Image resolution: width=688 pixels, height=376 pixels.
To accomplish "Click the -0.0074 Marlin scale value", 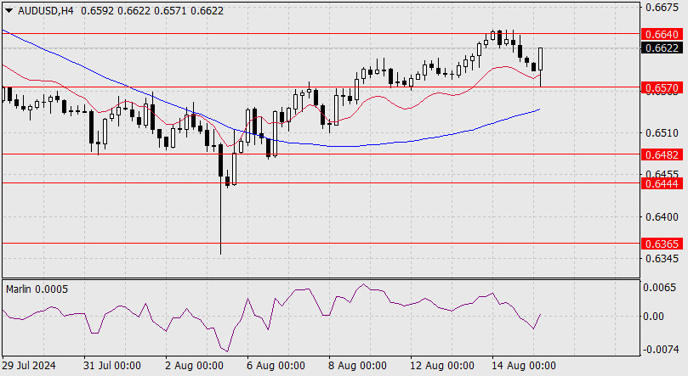I will [x=661, y=350].
